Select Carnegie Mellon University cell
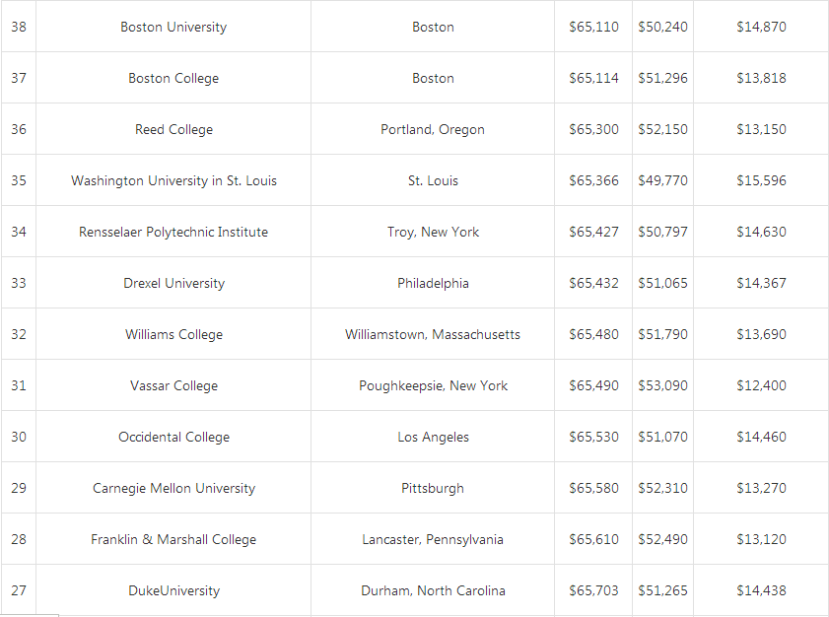The height and width of the screenshot is (617, 829). pyautogui.click(x=173, y=488)
